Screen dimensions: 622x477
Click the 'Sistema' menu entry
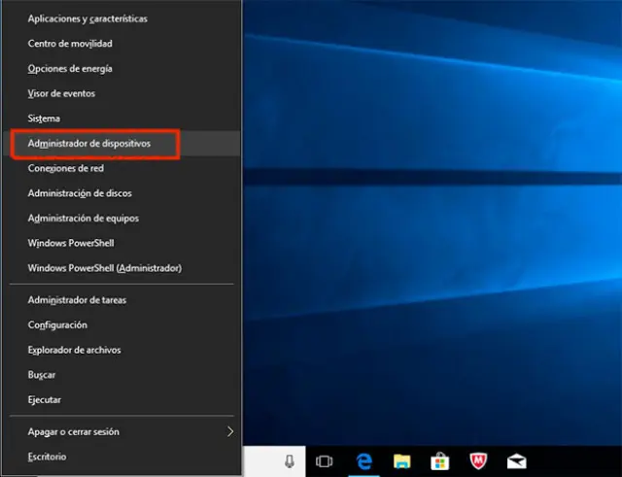(x=45, y=119)
